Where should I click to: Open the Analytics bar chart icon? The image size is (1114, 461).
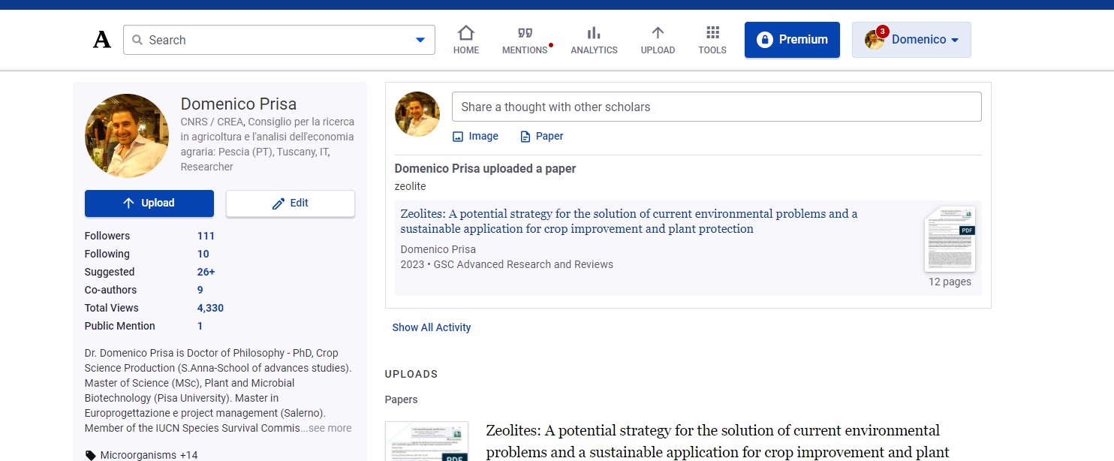[594, 33]
